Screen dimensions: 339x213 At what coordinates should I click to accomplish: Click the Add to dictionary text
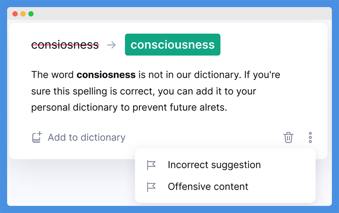86,137
